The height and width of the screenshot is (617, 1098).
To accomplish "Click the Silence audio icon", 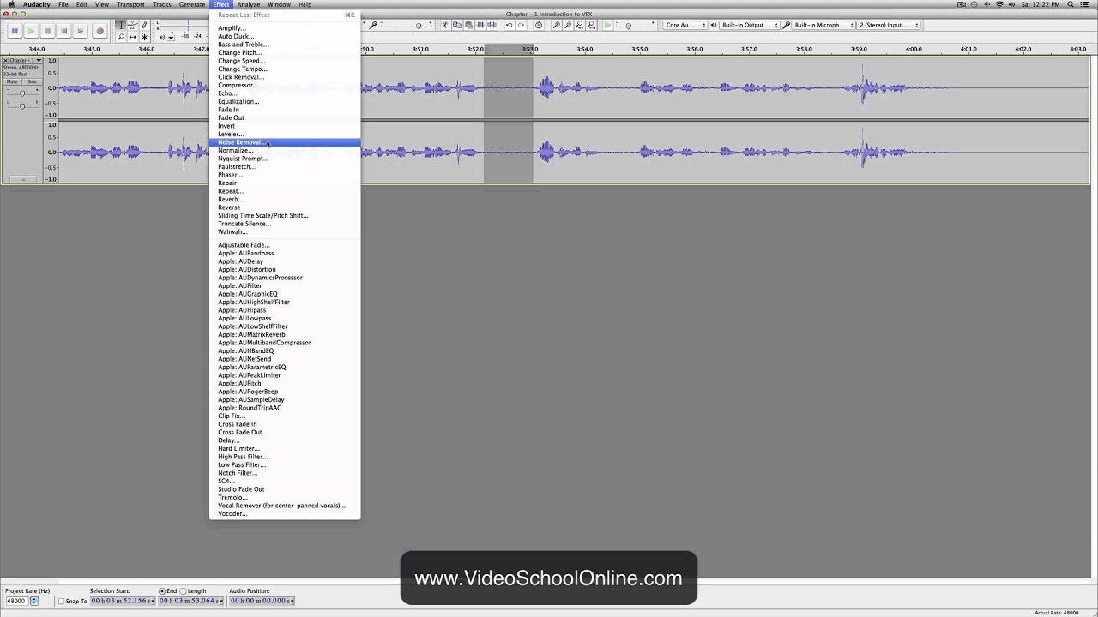I will coord(492,25).
